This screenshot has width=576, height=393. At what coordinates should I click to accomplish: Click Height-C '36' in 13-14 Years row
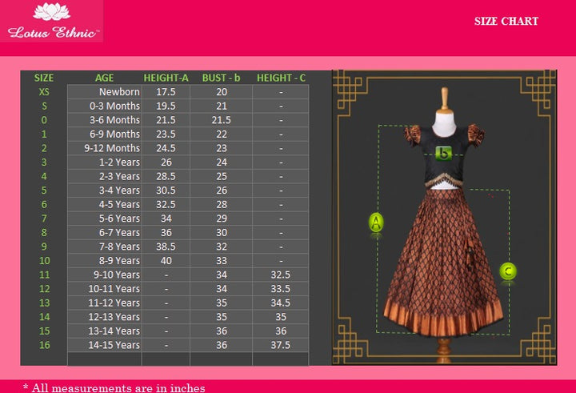tap(281, 331)
